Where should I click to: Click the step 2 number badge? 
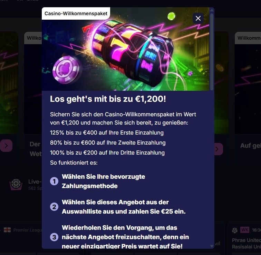pos(54,207)
